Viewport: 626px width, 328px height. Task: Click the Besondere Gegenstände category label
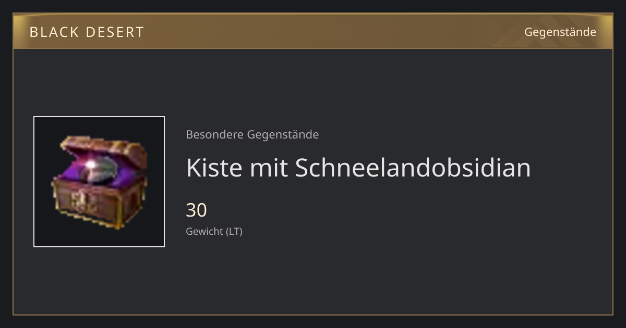(x=252, y=134)
